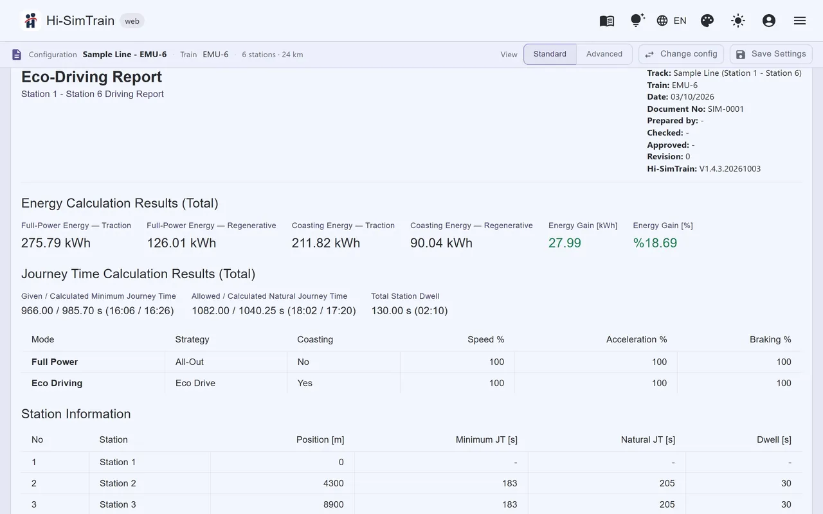Screen dimensions: 823x514
Task: Click the train name 'EMU-6' in toolbar
Action: [x=215, y=55]
